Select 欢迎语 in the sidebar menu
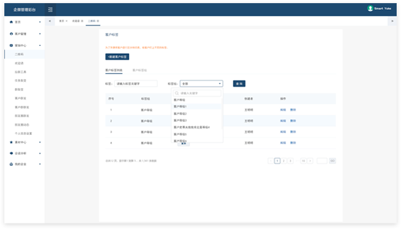Viewport: 401px width, 229px height. pos(19,63)
